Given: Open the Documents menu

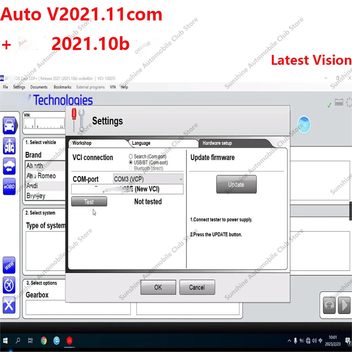Looking at the screenshot, I should click(x=39, y=87).
